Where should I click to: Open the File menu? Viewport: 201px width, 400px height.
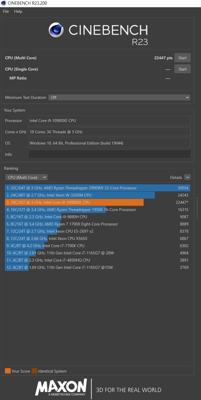[x=6, y=11]
